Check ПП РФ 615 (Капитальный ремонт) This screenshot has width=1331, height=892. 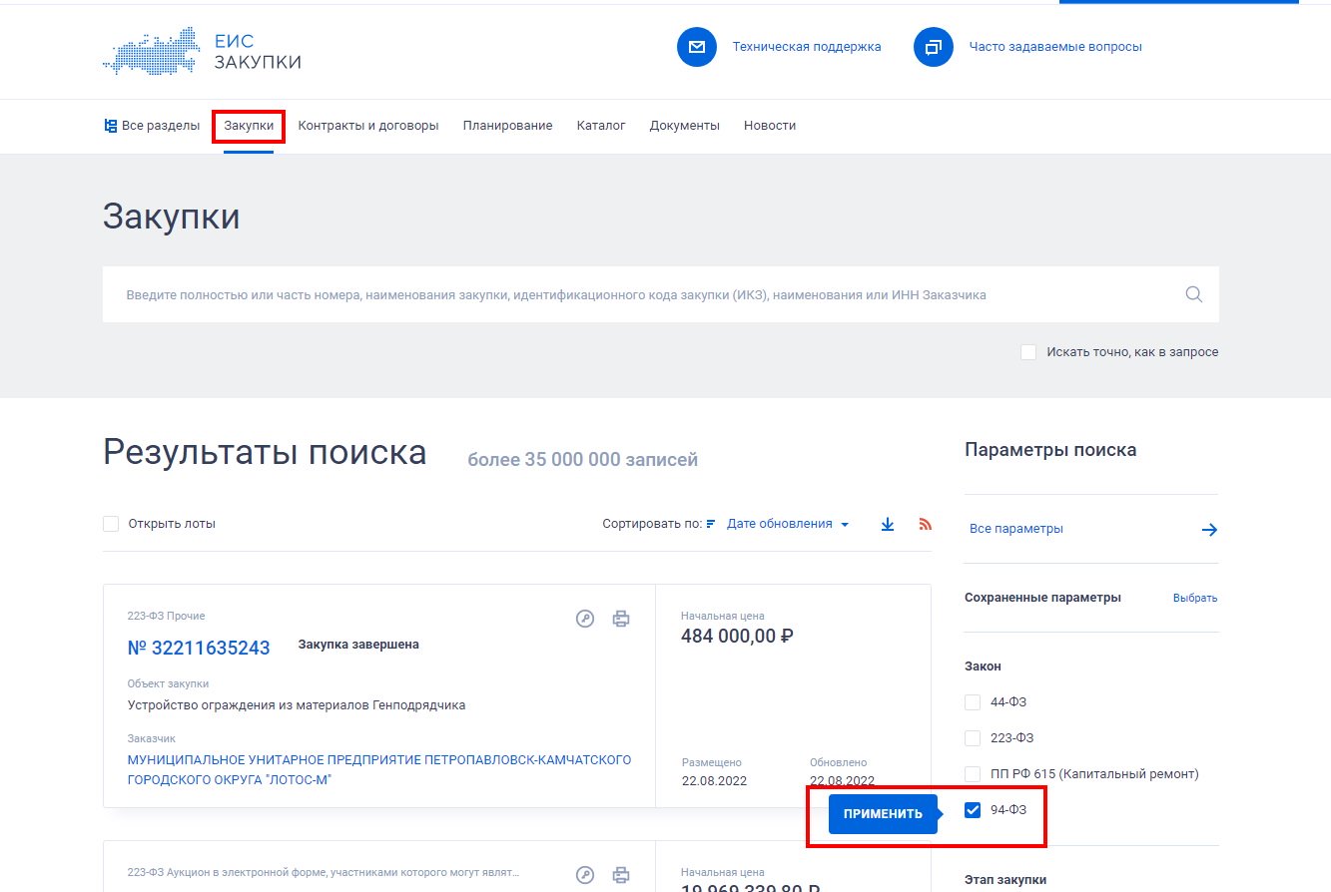point(973,774)
